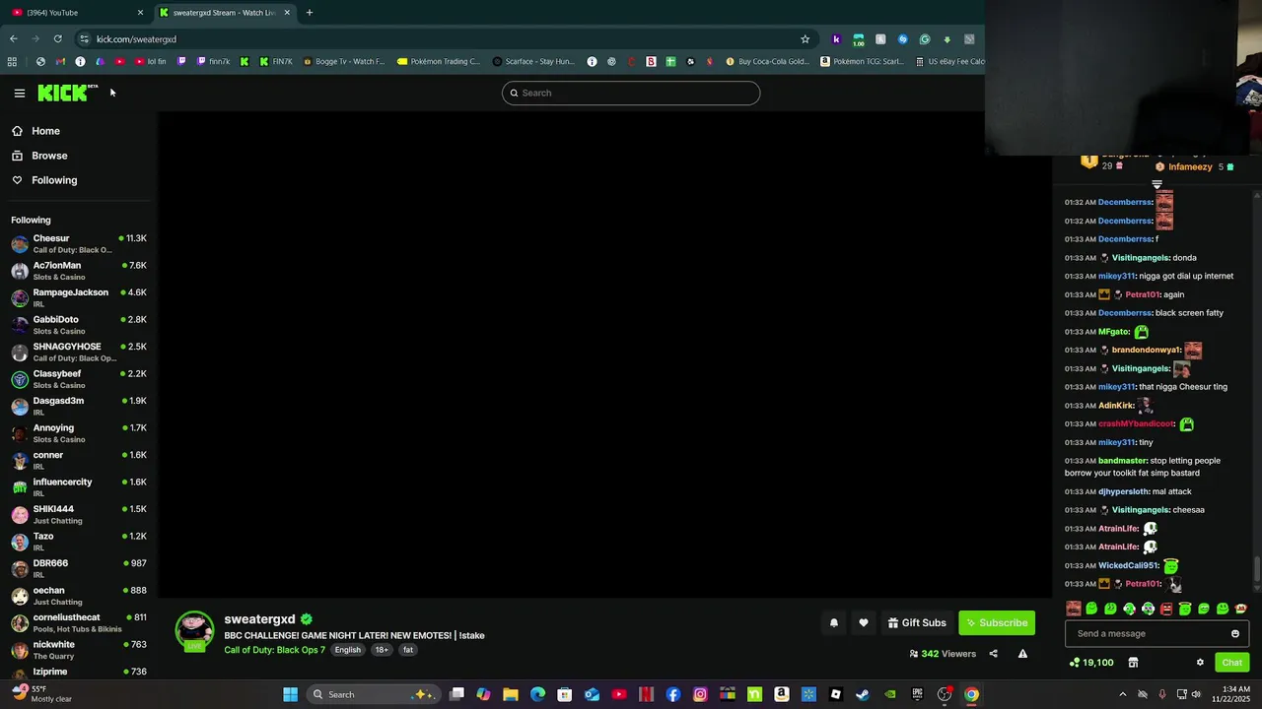Click the Gift Subs button
This screenshot has width=1262, height=709.
[x=917, y=622]
